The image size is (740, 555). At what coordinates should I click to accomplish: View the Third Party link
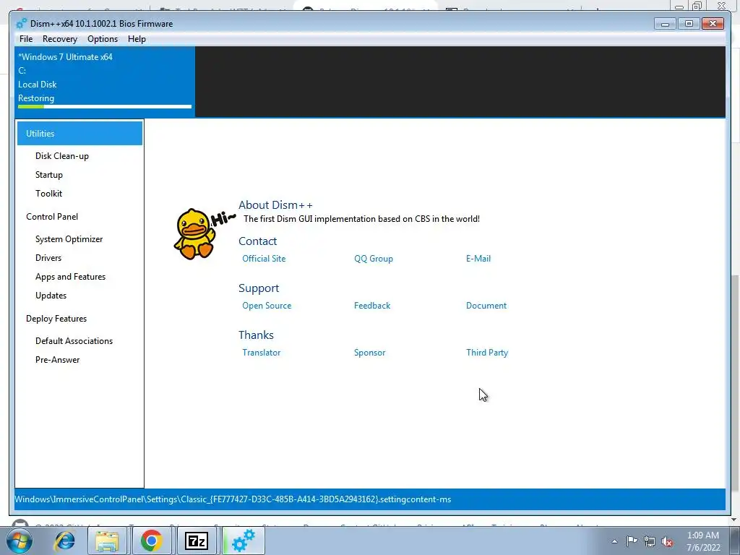(486, 353)
